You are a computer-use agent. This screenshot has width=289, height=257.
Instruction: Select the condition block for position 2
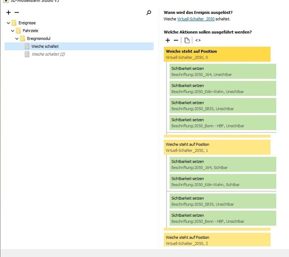217,240
